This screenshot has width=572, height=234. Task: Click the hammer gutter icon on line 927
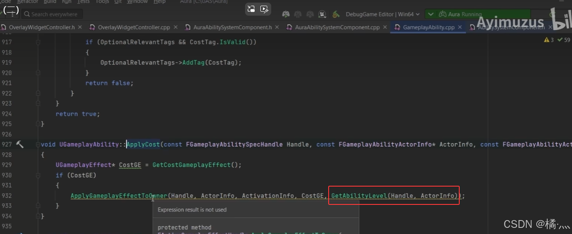tap(20, 144)
